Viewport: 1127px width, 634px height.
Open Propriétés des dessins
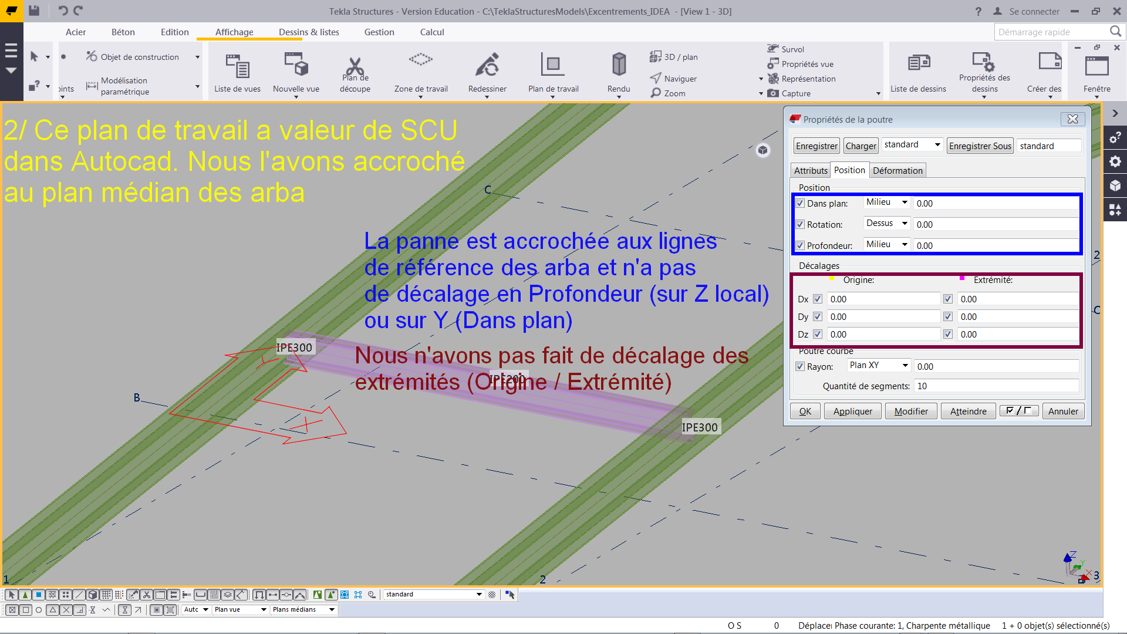[984, 72]
